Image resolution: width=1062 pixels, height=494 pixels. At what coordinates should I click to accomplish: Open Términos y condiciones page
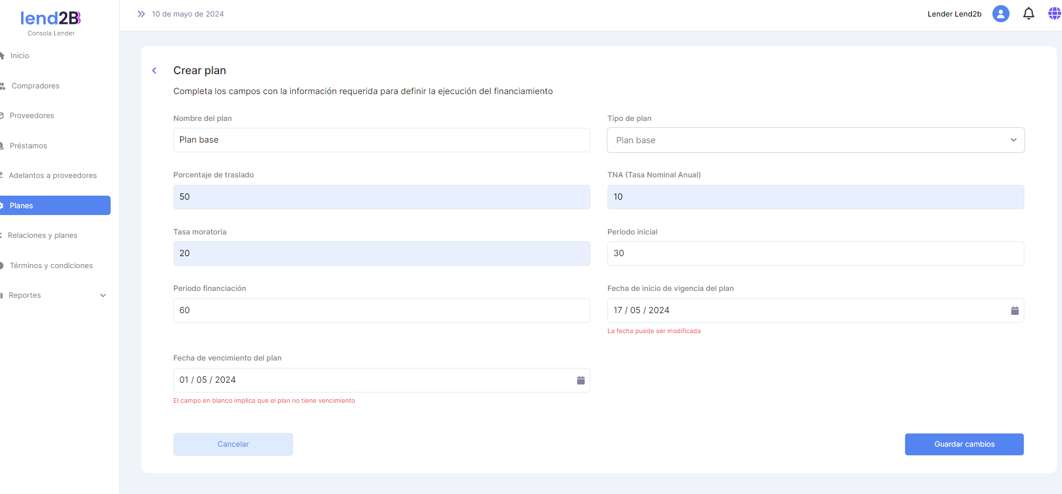51,266
